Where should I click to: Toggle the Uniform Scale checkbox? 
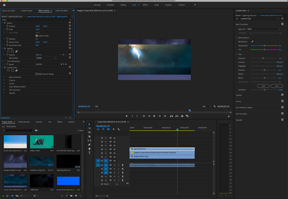37,36
